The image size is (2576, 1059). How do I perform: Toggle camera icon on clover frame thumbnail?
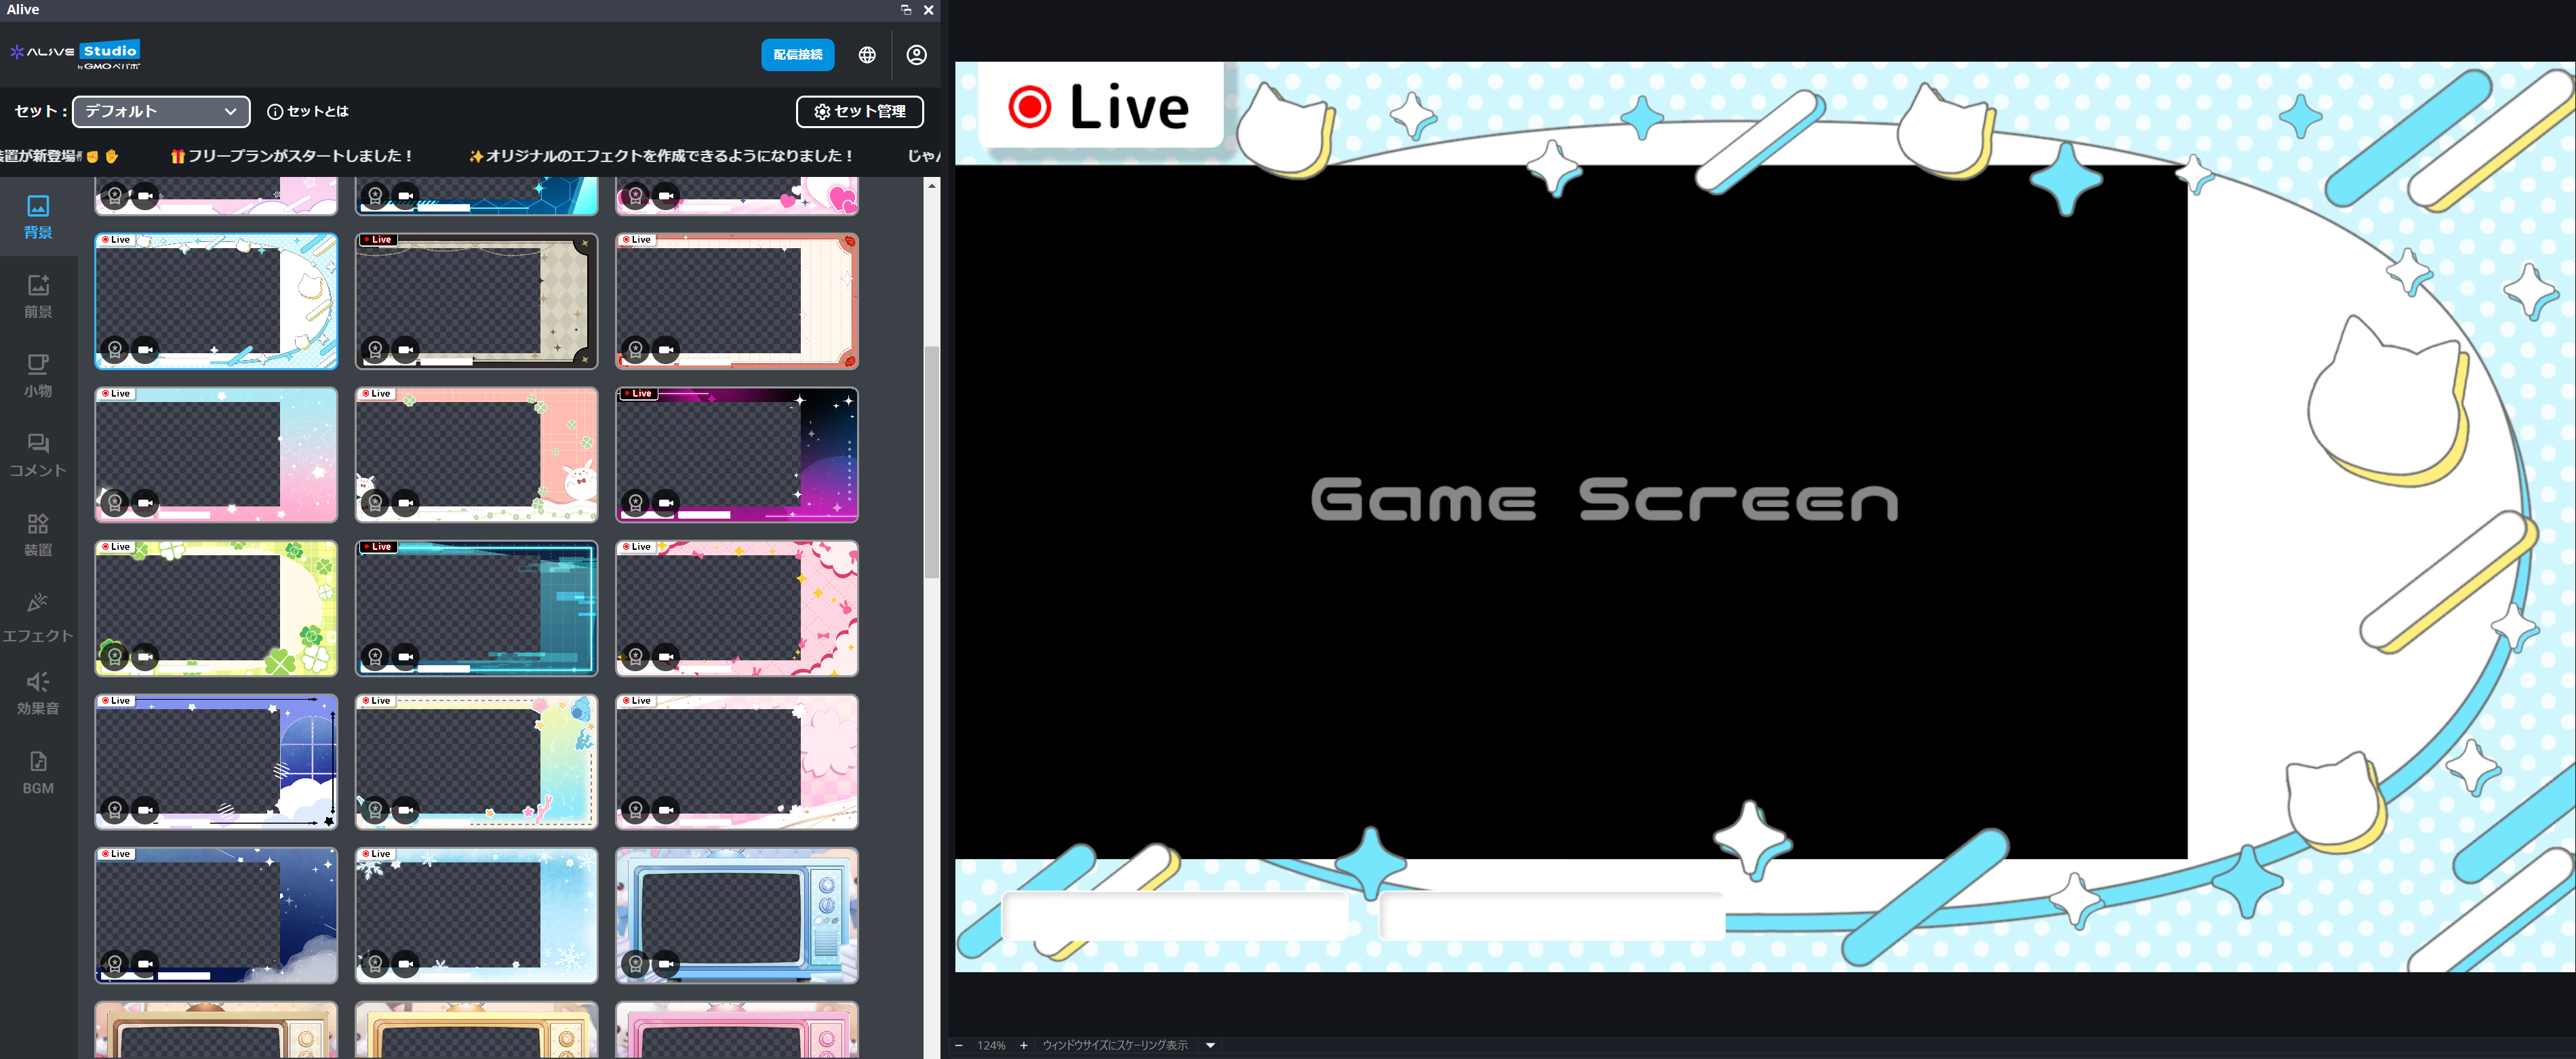coord(146,657)
